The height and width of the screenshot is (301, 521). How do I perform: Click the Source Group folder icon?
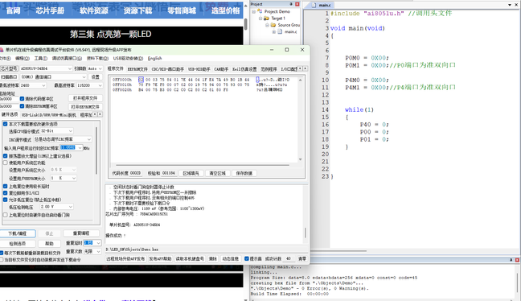273,25
